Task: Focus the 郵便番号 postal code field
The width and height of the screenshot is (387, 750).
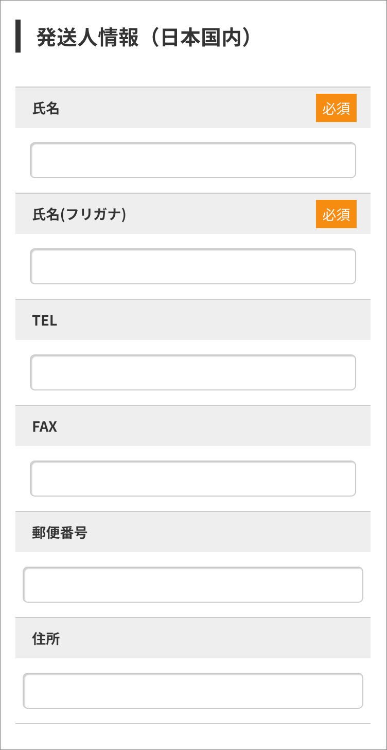Action: 193,585
